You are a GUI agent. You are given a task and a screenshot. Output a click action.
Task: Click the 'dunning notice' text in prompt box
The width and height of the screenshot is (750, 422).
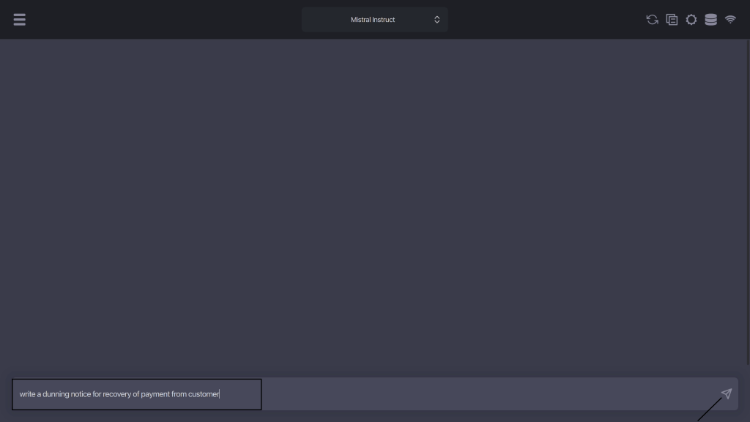(67, 394)
